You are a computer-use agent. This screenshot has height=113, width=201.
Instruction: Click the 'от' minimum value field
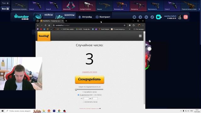click(x=86, y=99)
